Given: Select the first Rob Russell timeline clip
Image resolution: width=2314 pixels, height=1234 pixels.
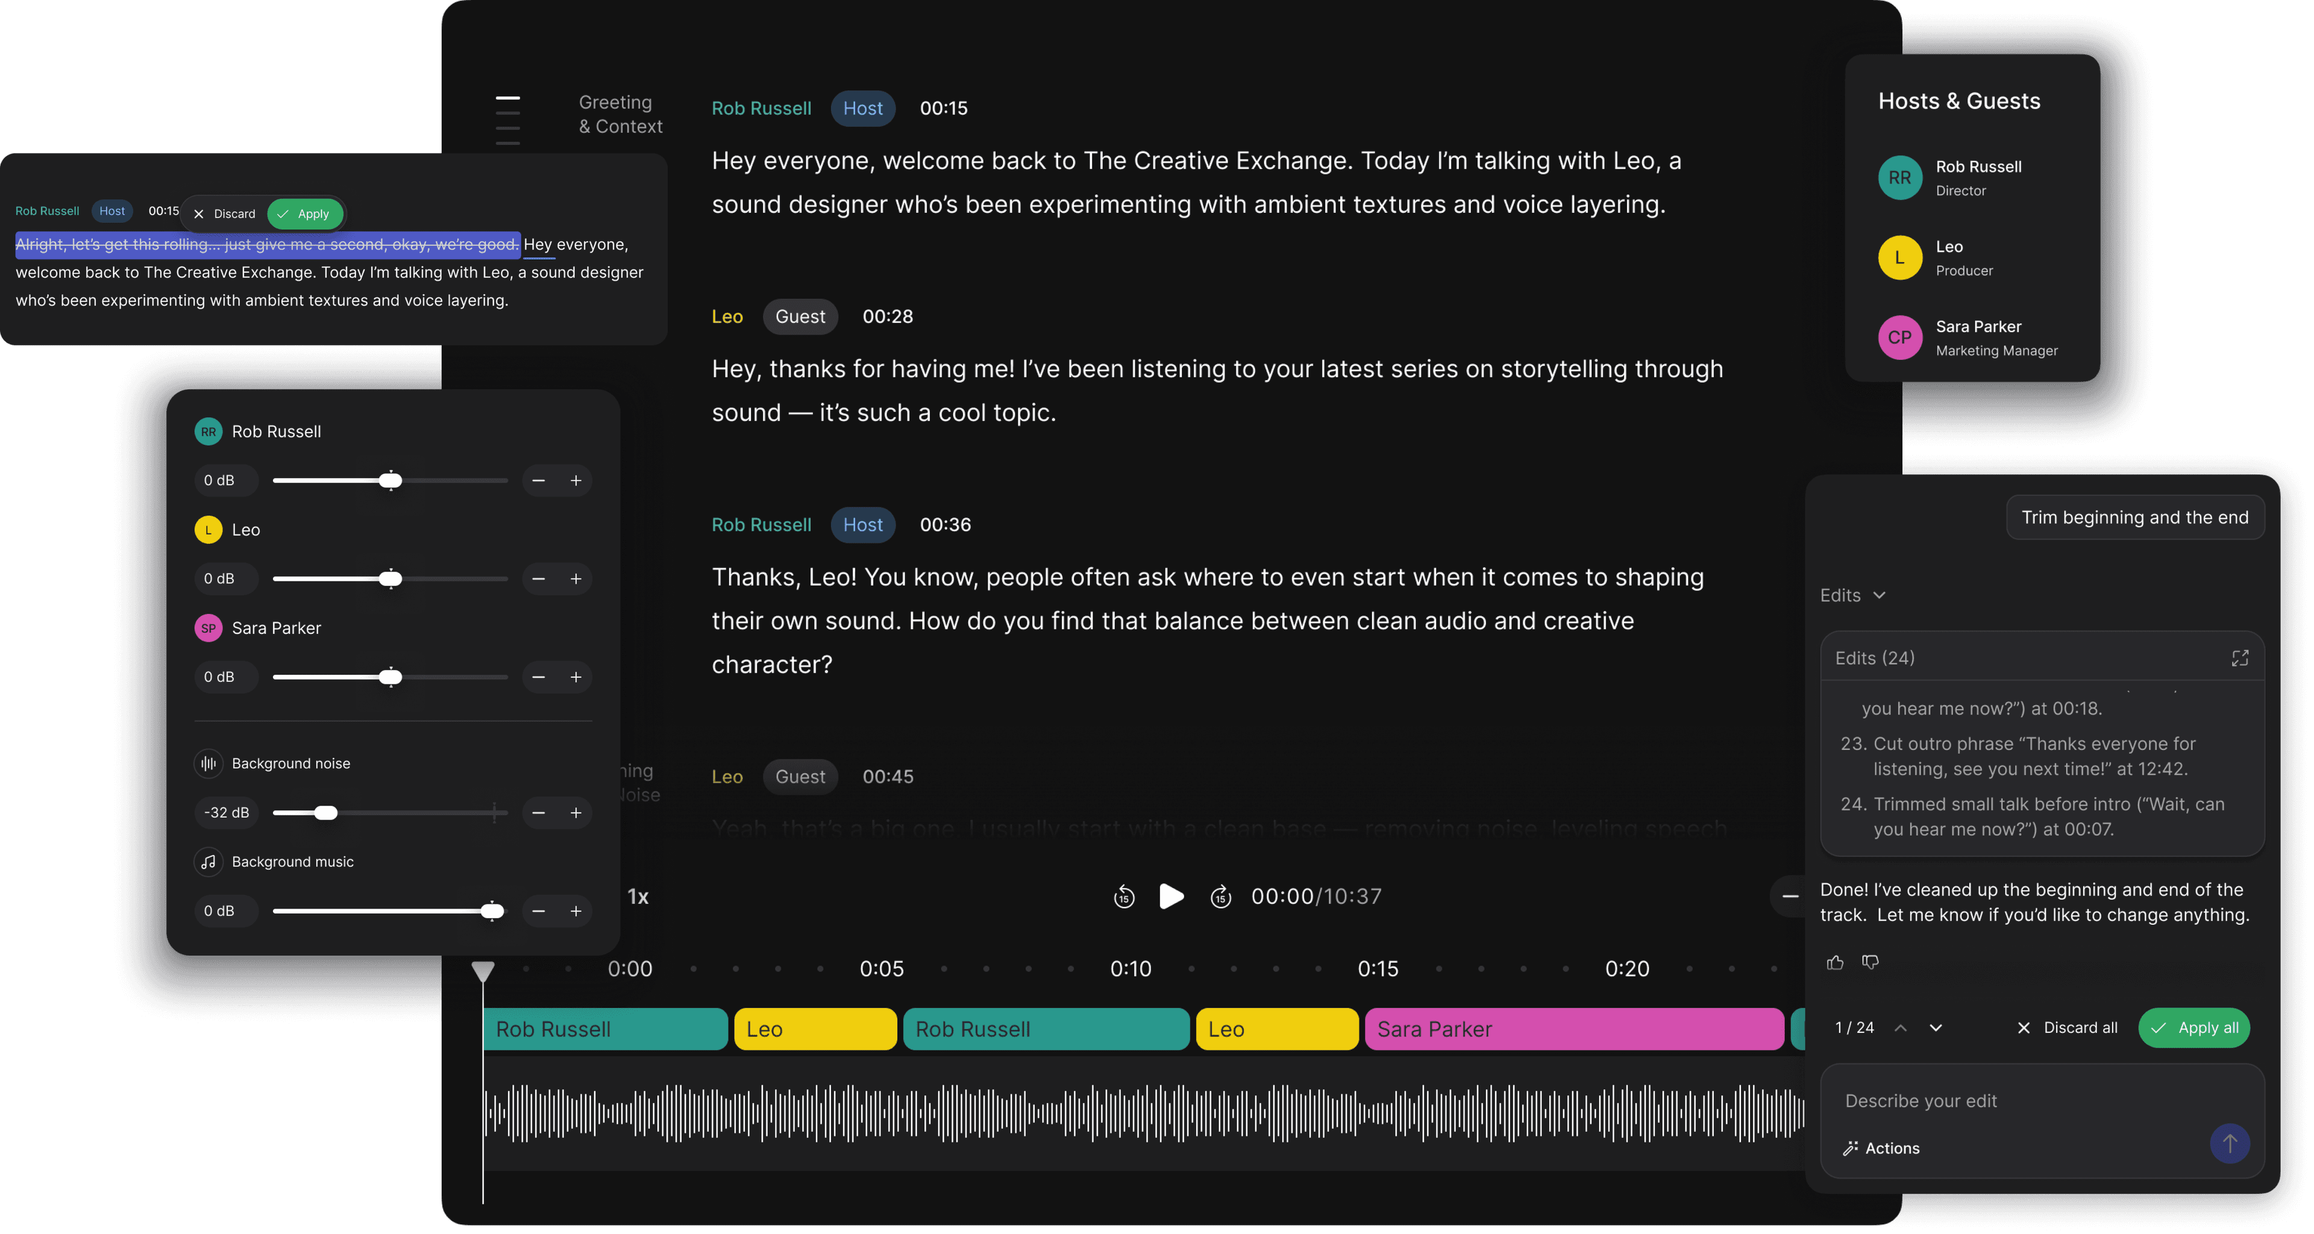Looking at the screenshot, I should (x=606, y=1029).
